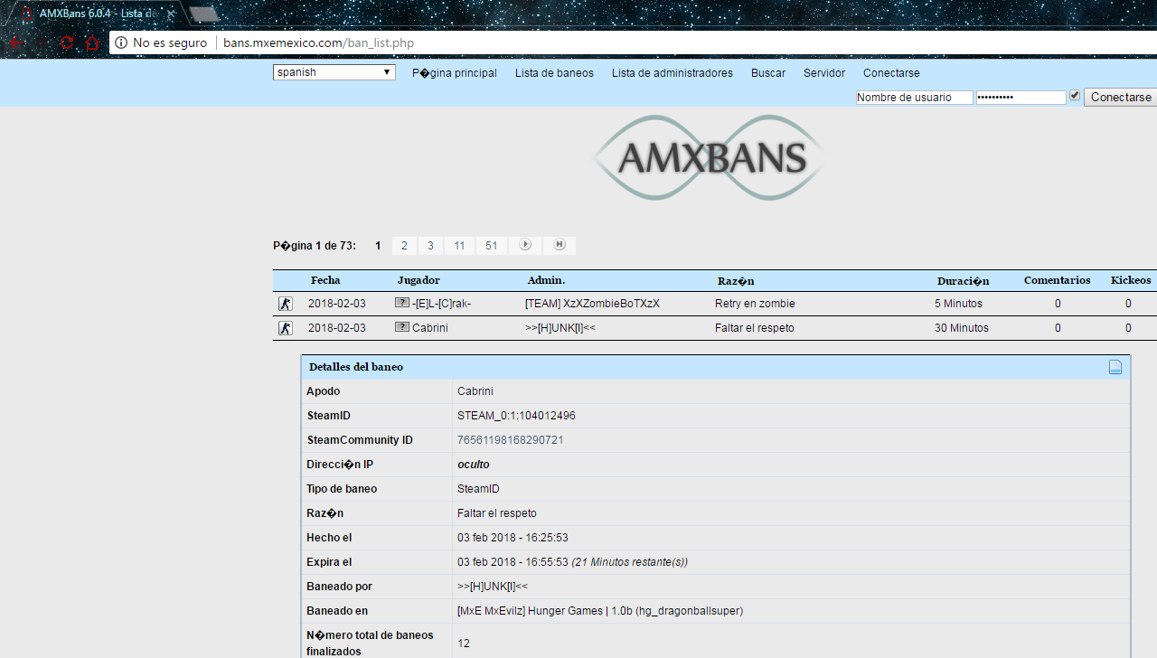Click the flag icon beside -[E]L-[C]rak-
The width and height of the screenshot is (1157, 658).
(402, 303)
